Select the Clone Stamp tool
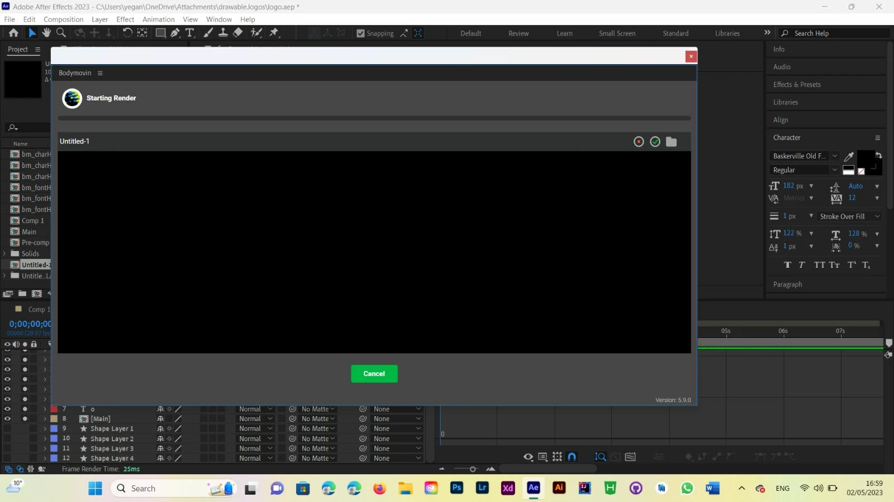The height and width of the screenshot is (502, 894). 223,33
